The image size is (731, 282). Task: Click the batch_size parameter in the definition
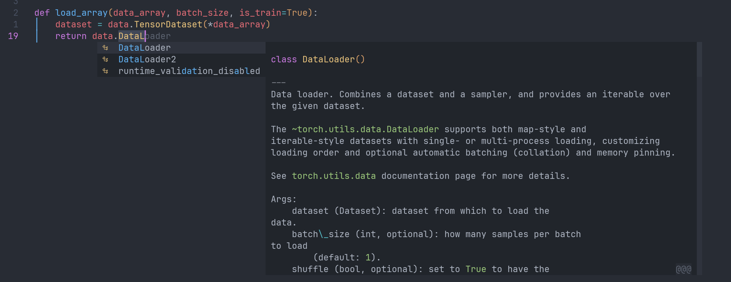[202, 13]
